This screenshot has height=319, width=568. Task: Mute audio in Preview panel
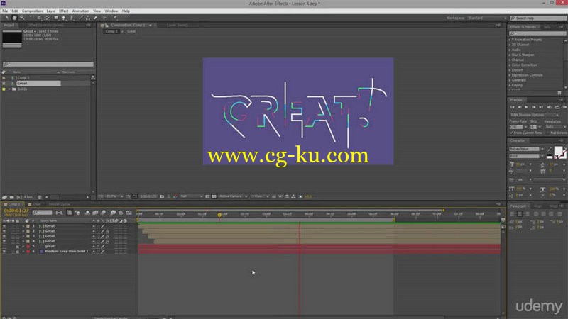549,107
